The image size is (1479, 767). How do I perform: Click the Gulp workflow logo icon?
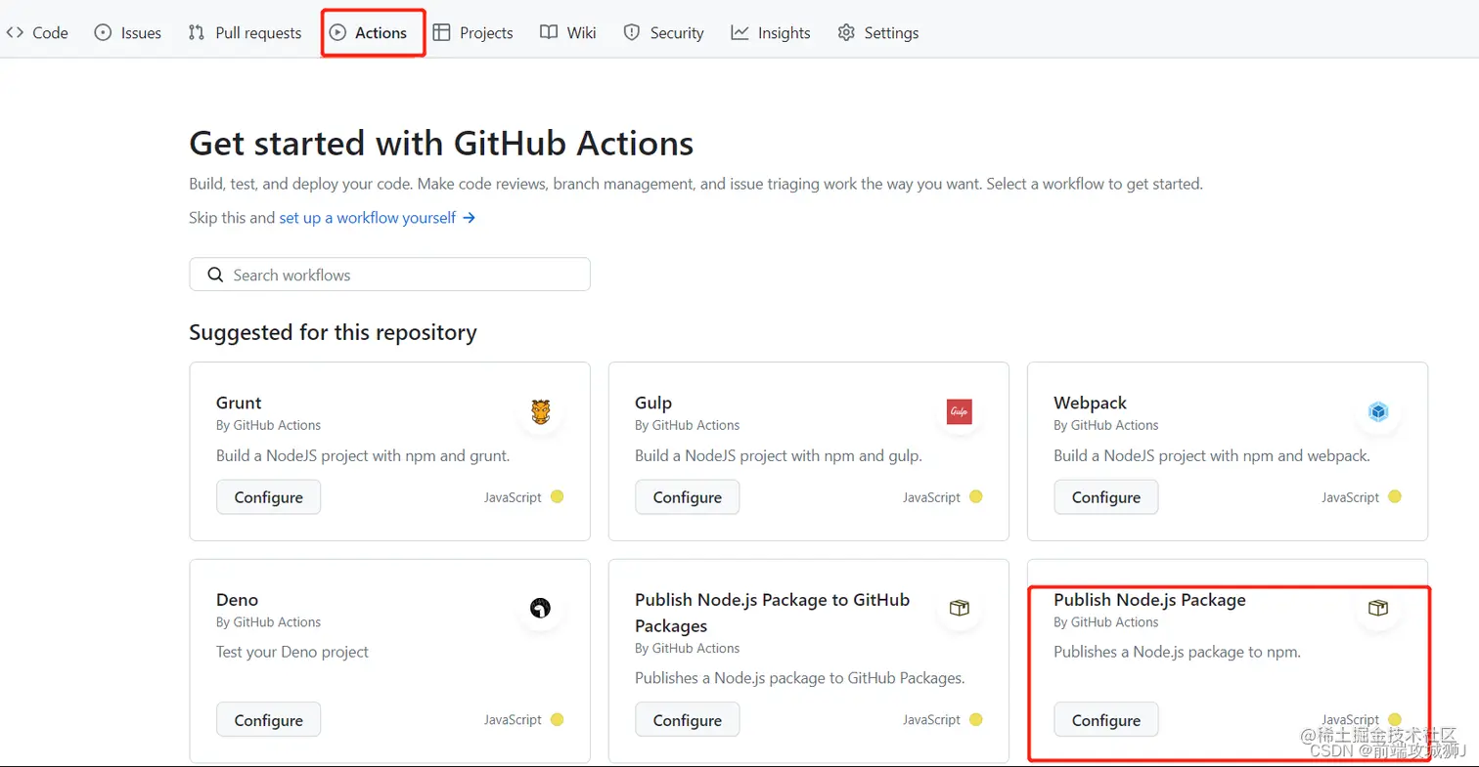[x=960, y=412]
